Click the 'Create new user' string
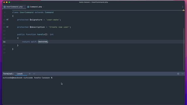187x105 pixels. click(x=59, y=27)
